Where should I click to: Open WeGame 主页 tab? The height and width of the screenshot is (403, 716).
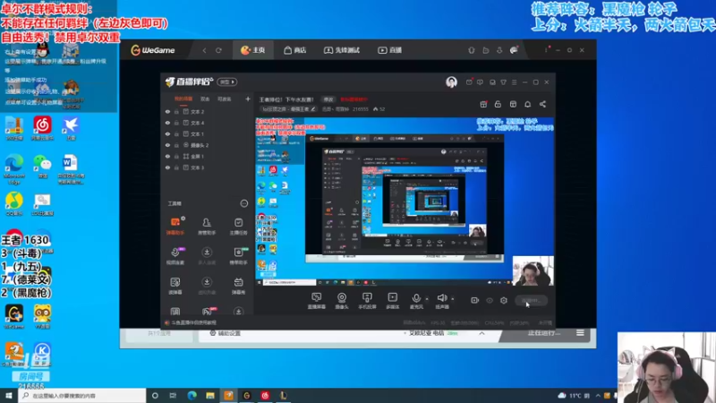coord(253,50)
